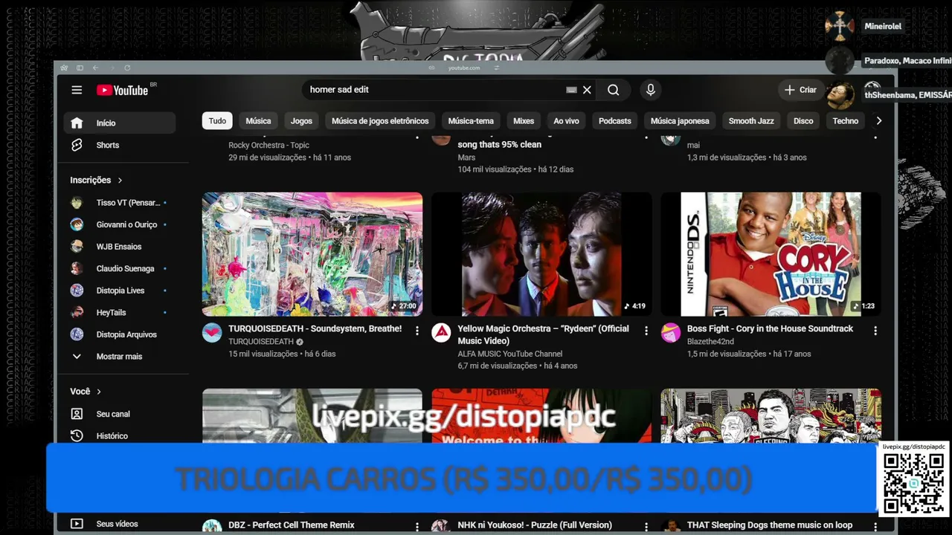This screenshot has height=535, width=952.
Task: Reload the page in the browser
Action: (x=127, y=68)
